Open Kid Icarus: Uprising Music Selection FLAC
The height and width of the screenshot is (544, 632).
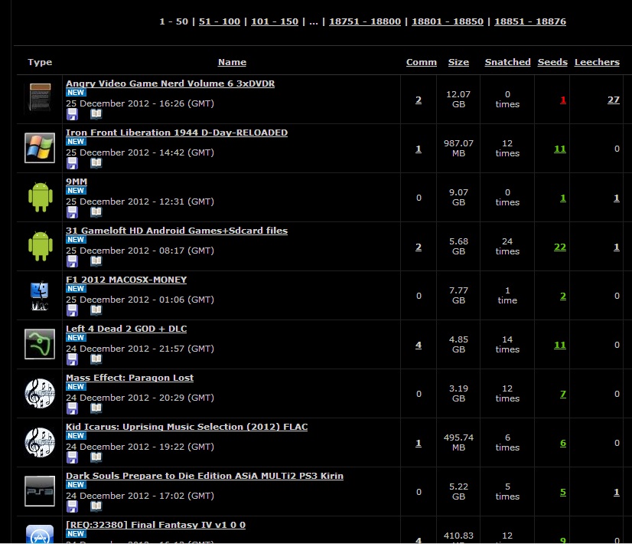pos(187,427)
